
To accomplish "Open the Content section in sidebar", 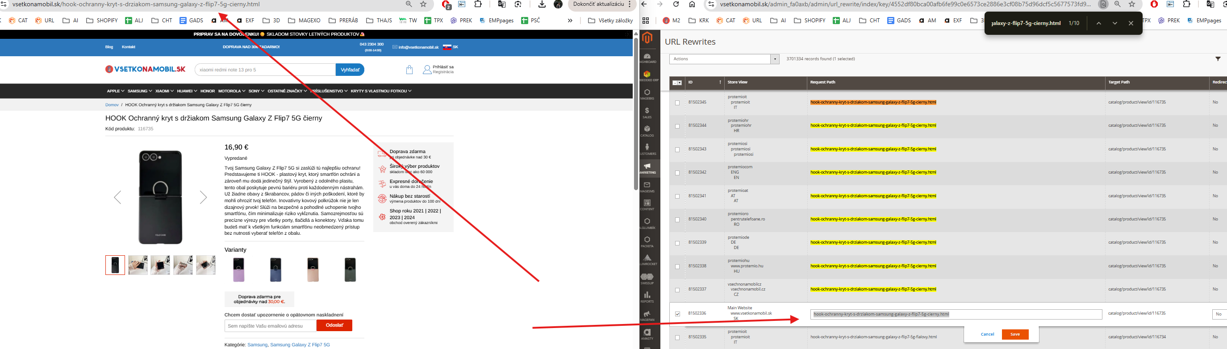I will coord(647,205).
